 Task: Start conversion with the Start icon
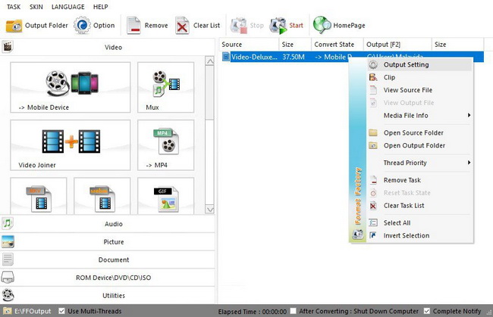pyautogui.click(x=278, y=26)
